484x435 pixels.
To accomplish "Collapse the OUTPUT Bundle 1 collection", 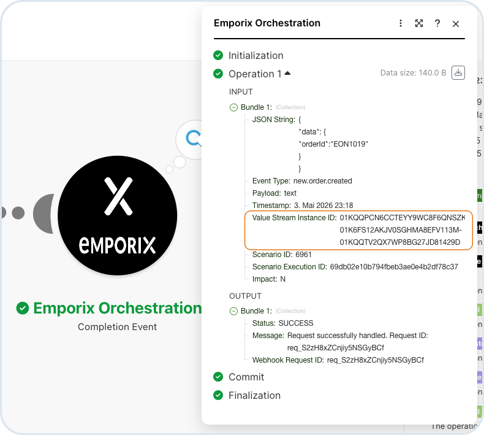I will pos(233,311).
